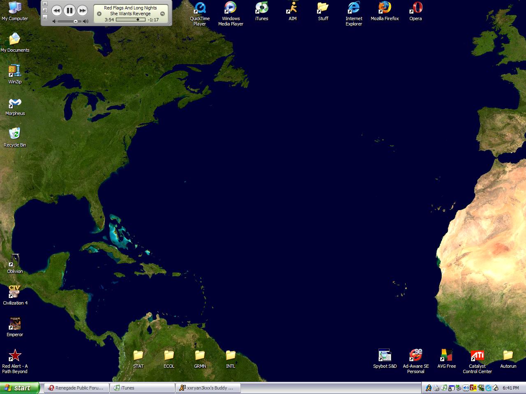
Task: Select the GRMN folder on desktop
Action: [x=200, y=355]
